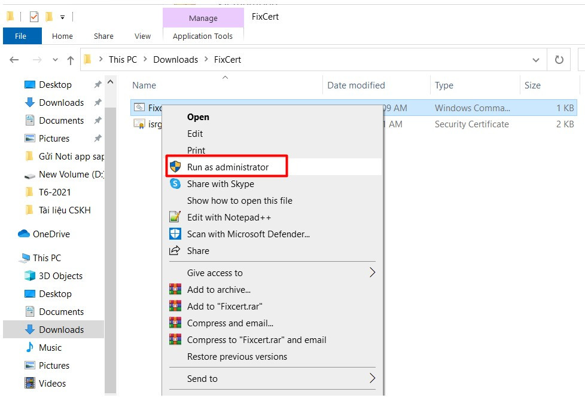Open the address bar history dropdown
Image resolution: width=585 pixels, height=401 pixels.
[536, 60]
